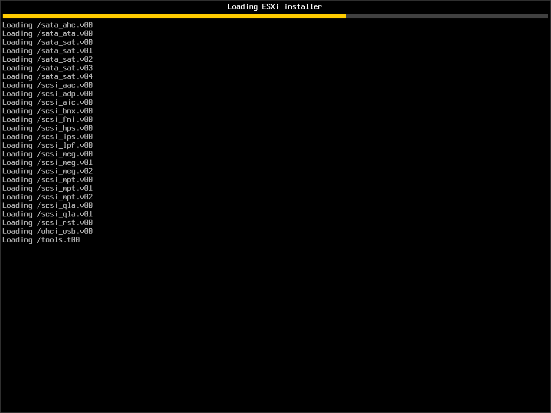Click the line 'Loading /scsi_meg.v01'
The width and height of the screenshot is (551, 413).
click(47, 163)
